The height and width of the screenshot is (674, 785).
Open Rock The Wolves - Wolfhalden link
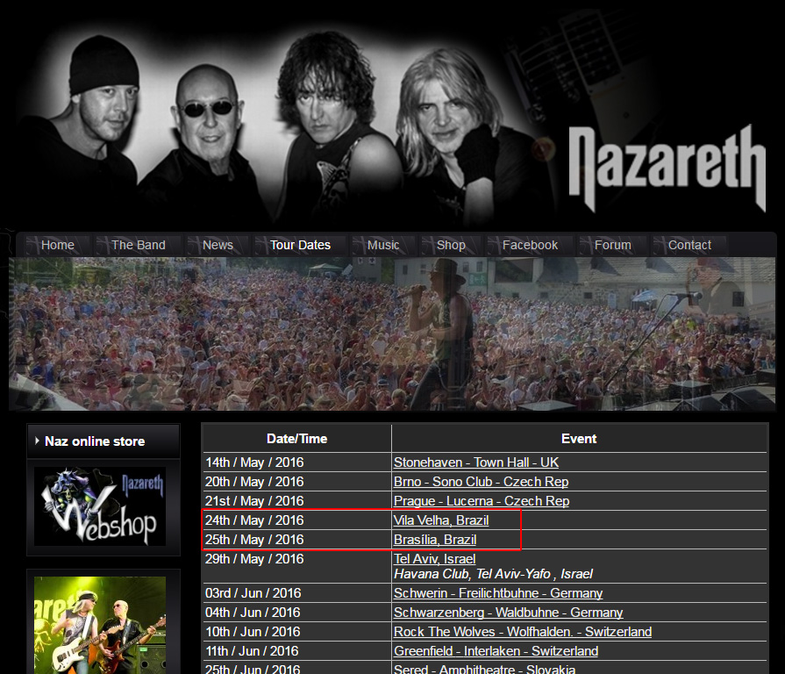(523, 632)
